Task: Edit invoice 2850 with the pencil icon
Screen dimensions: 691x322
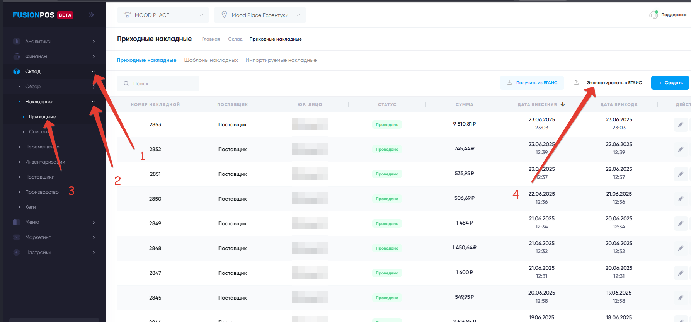Action: pyautogui.click(x=681, y=199)
